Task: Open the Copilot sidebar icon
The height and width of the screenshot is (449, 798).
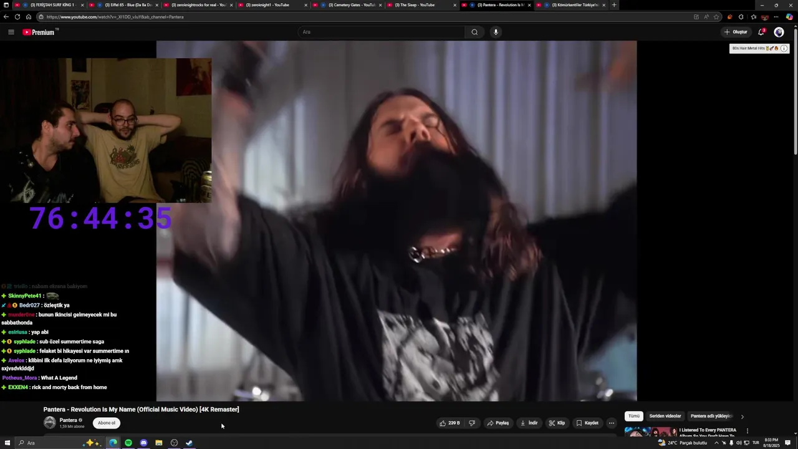Action: tap(789, 17)
